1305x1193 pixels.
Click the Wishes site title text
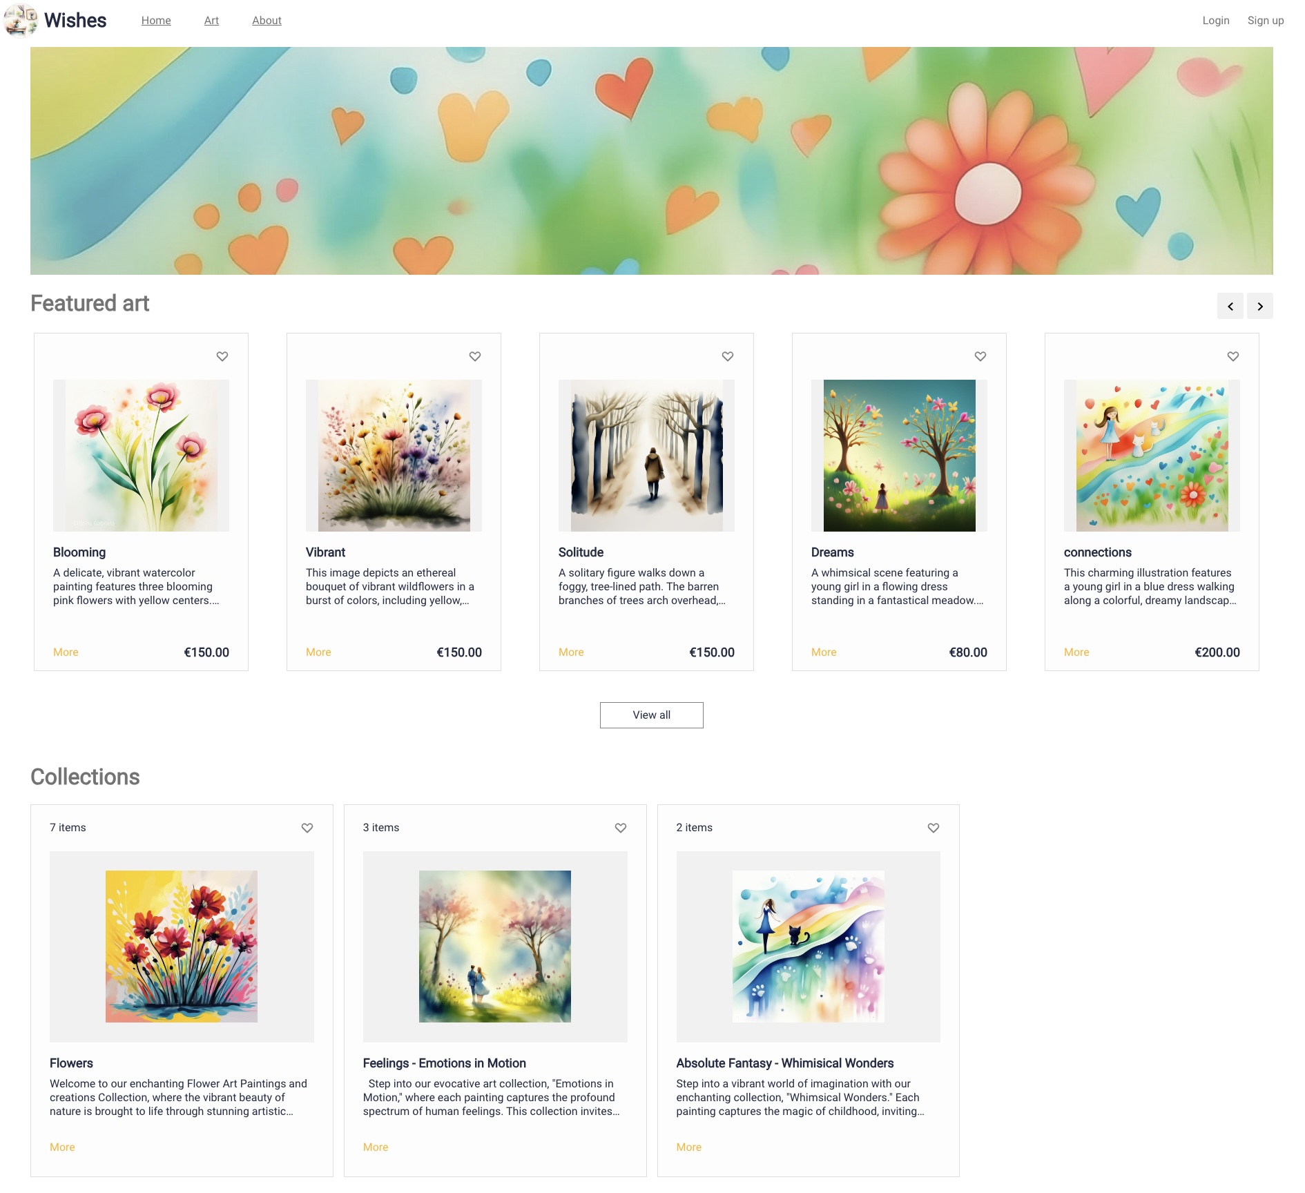75,21
